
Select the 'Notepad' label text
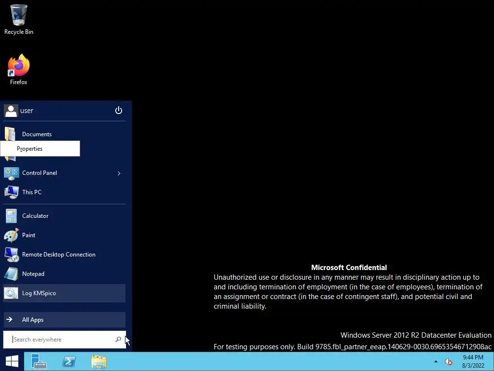click(x=33, y=274)
